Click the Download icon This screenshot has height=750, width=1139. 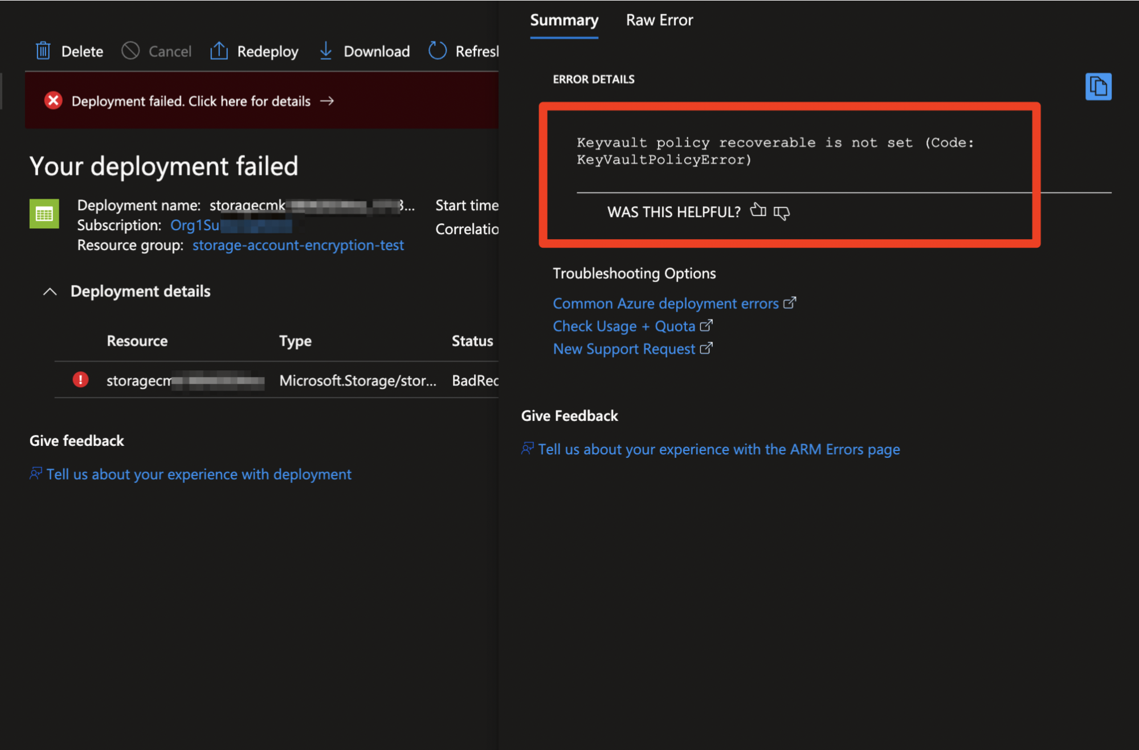pos(325,51)
